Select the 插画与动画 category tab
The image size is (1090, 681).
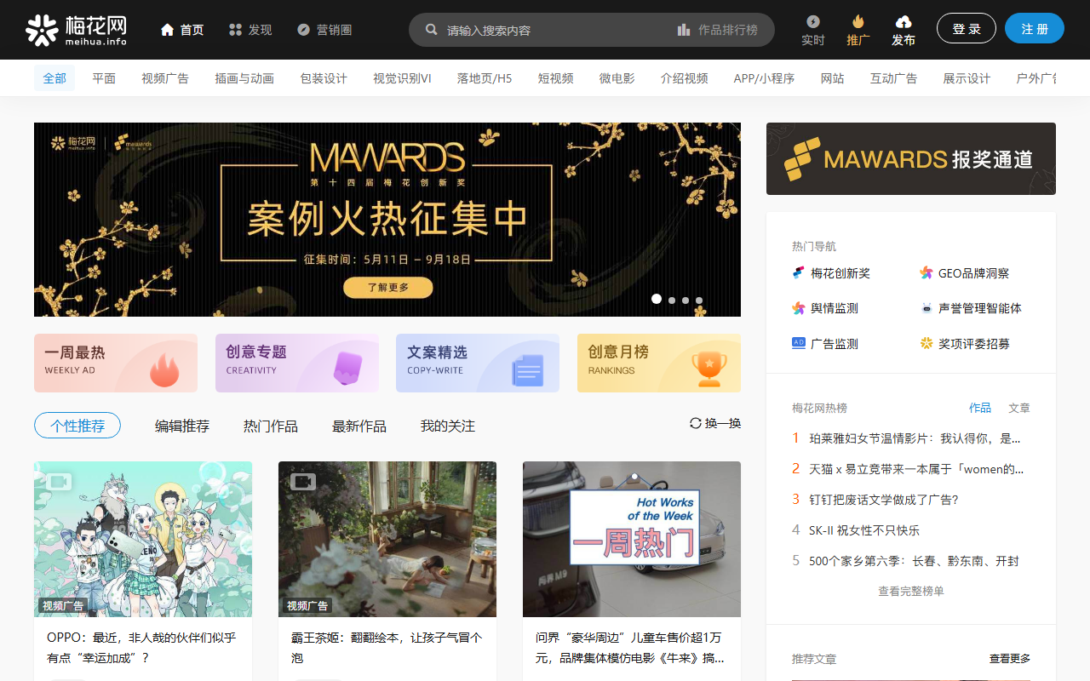244,78
